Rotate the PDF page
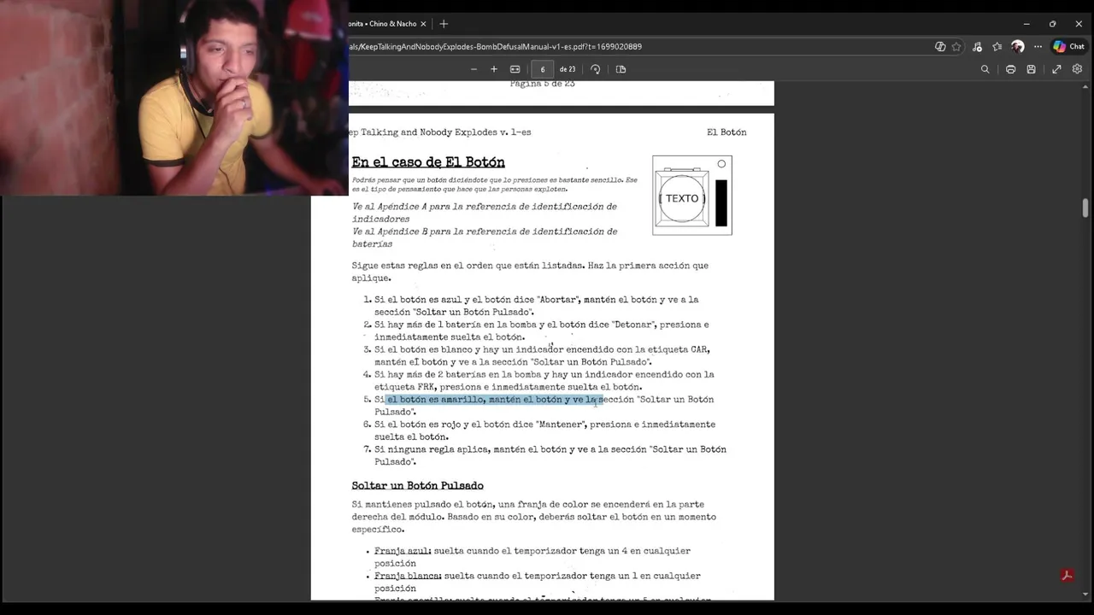Viewport: 1094px width, 615px height. tap(596, 69)
